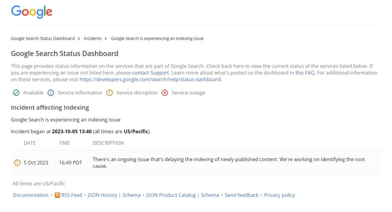Select the indexing issue breadcrumb item
The height and width of the screenshot is (212, 392).
click(x=157, y=39)
